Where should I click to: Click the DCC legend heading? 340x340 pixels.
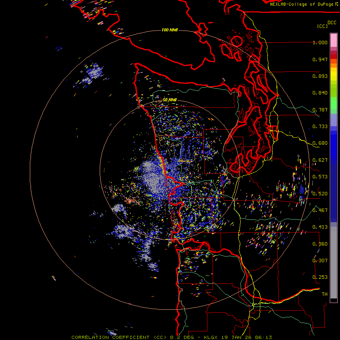tap(332, 23)
